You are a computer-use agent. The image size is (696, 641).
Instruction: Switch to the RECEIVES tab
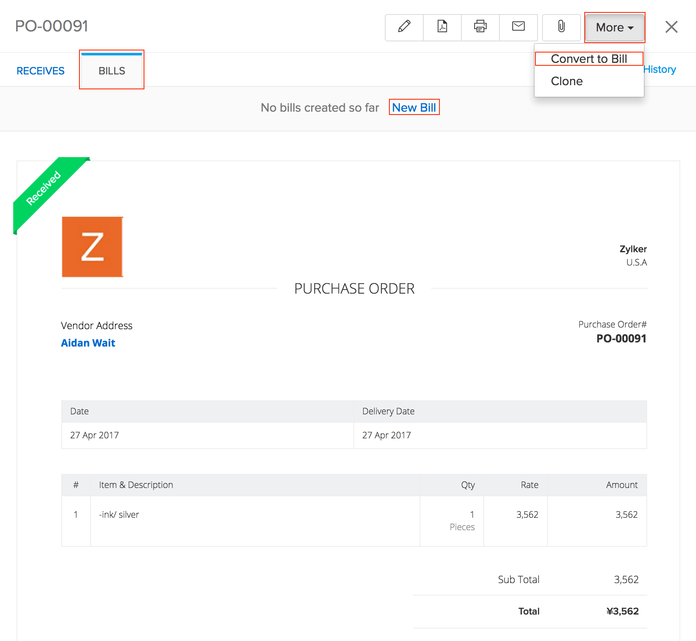pyautogui.click(x=40, y=70)
